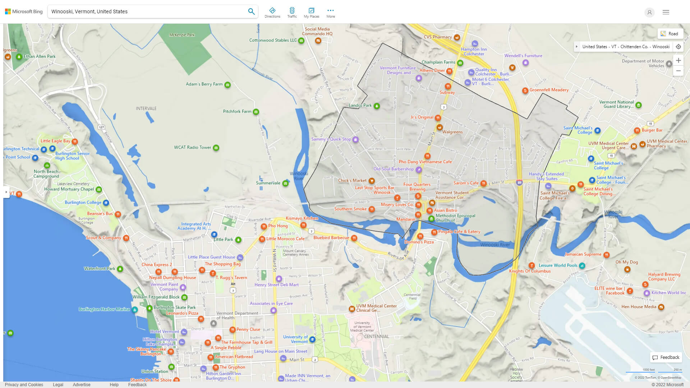Click the search magnifier icon
The height and width of the screenshot is (388, 690).
point(251,11)
